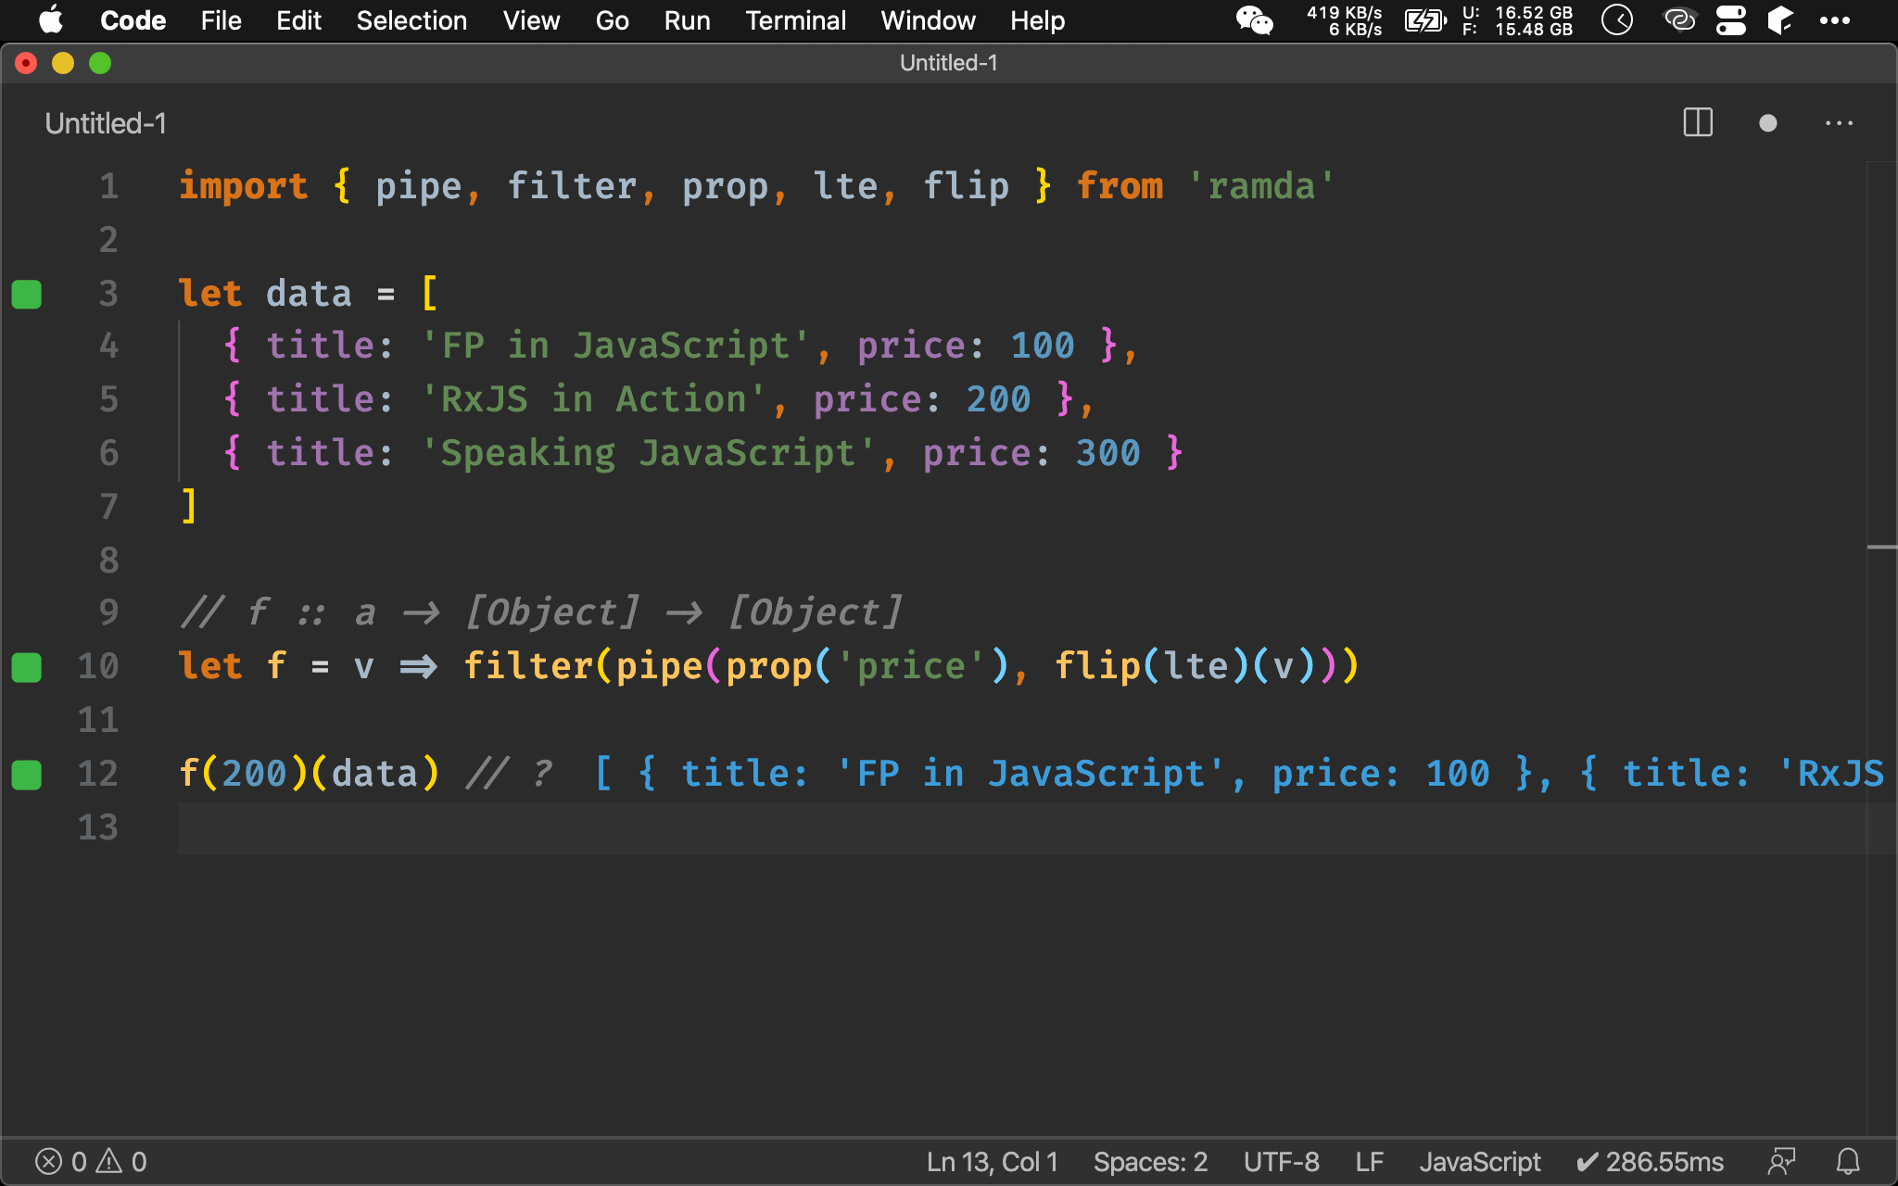Open the Go menu
1898x1186 pixels.
(612, 20)
